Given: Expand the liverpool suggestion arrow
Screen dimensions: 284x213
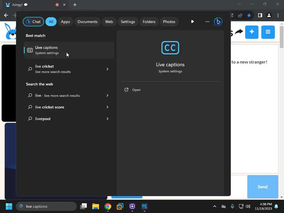Looking at the screenshot, I should tap(107, 119).
